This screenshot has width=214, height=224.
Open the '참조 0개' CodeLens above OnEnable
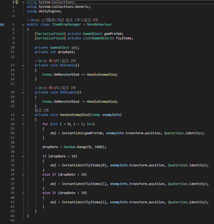coord(69,61)
